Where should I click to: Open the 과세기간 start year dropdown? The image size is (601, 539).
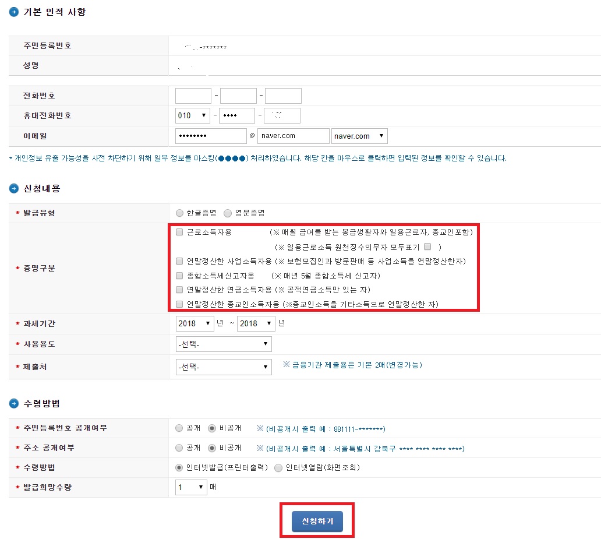[195, 323]
